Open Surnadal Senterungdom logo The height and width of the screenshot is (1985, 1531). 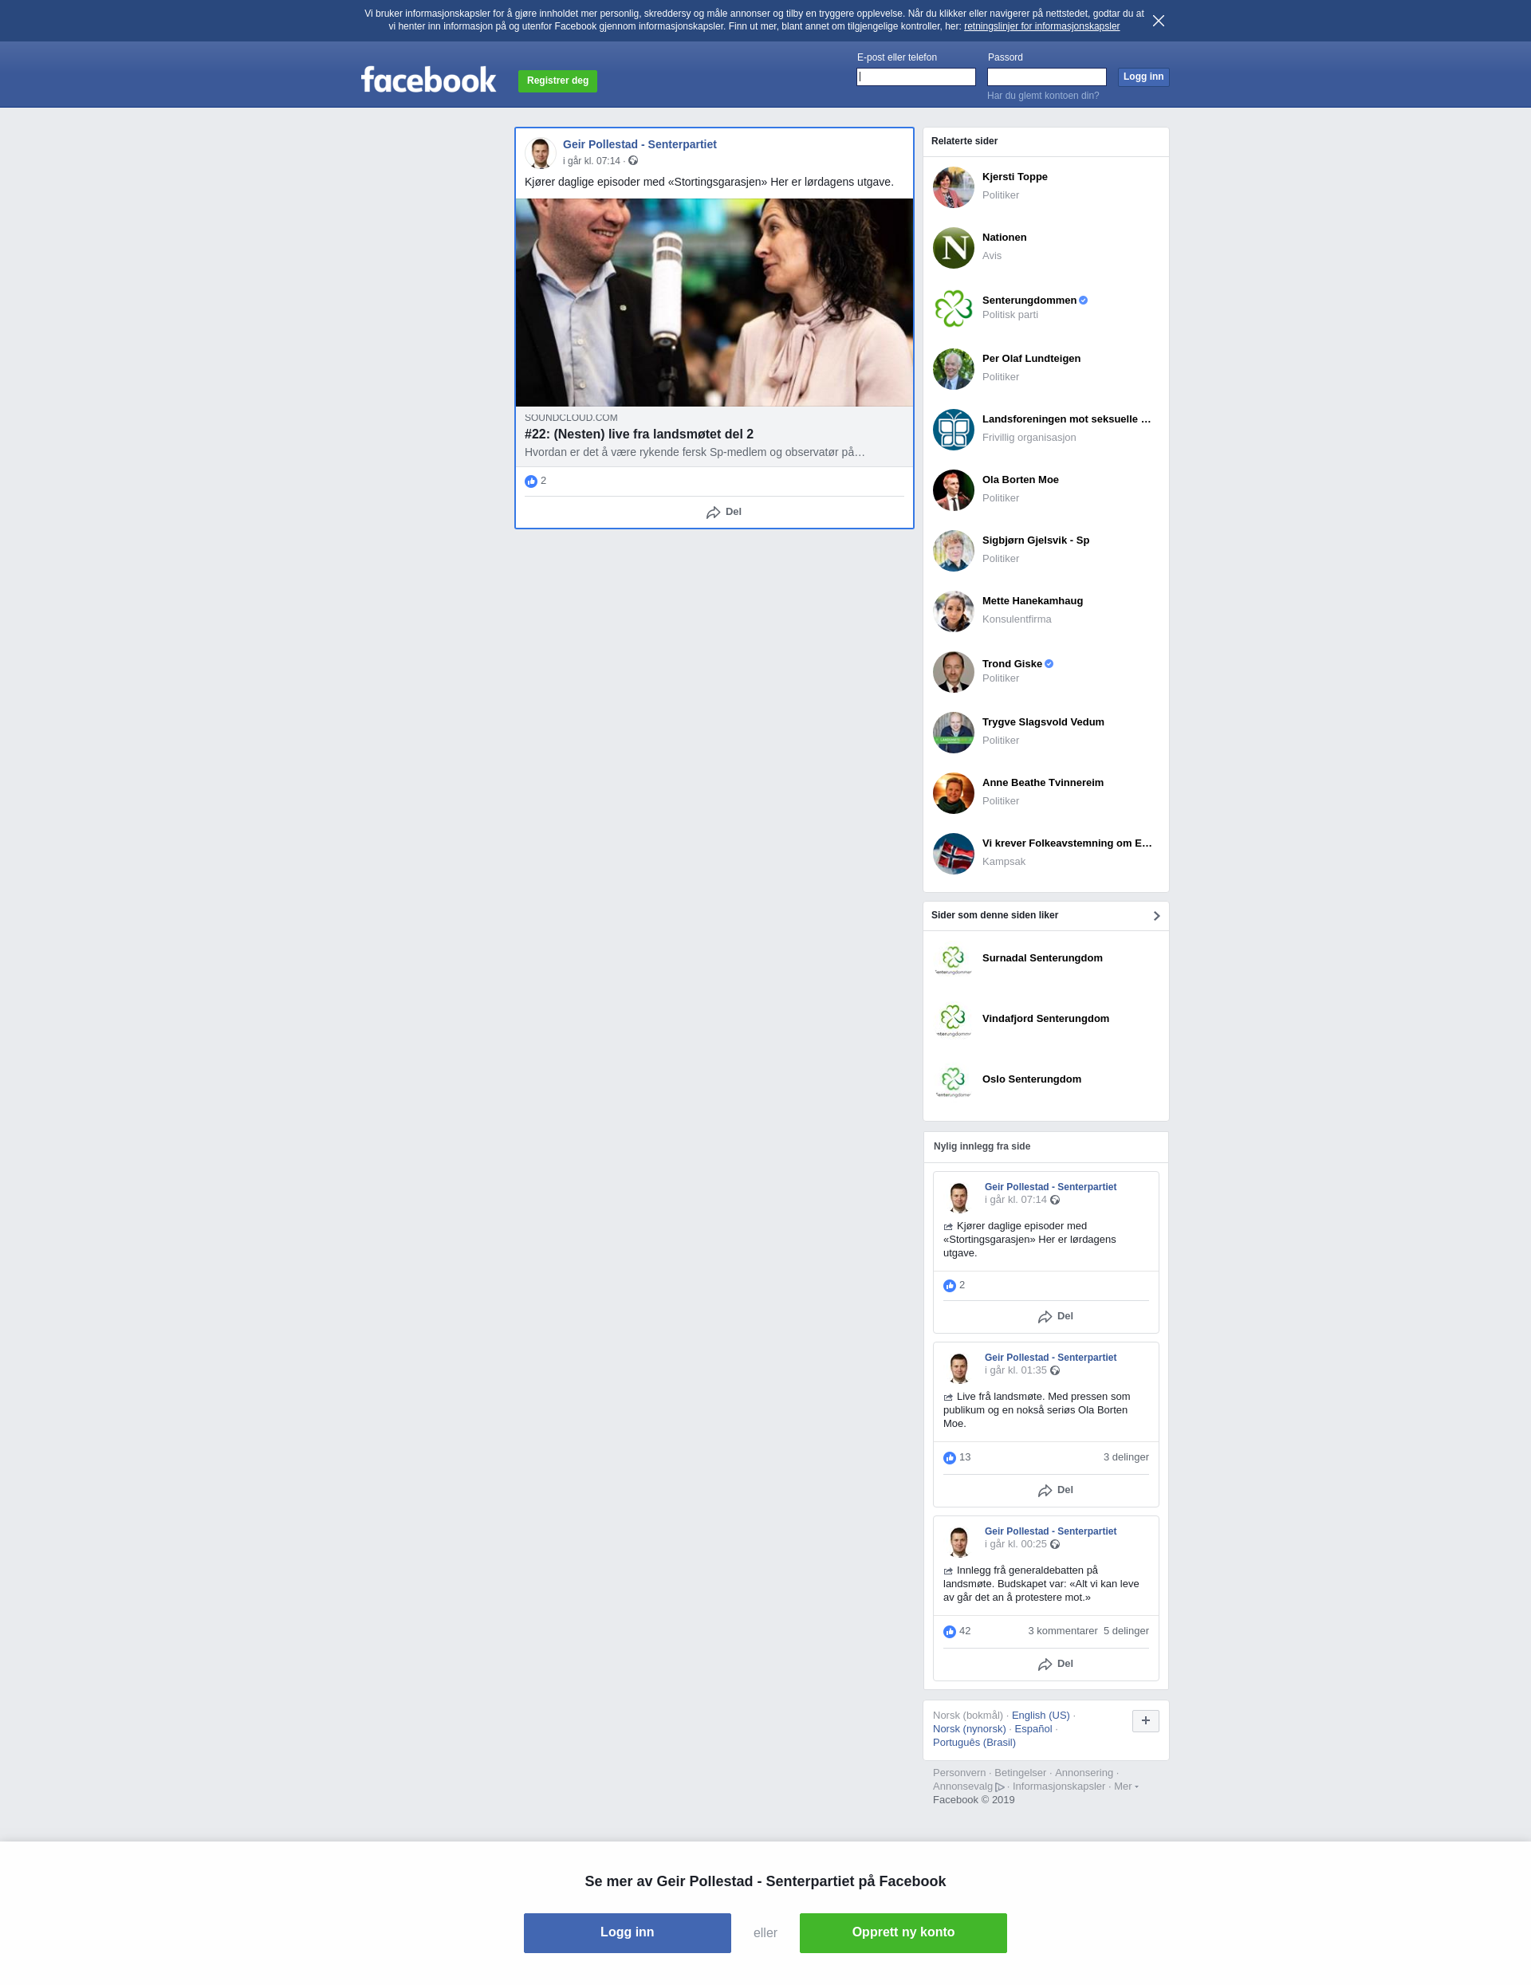[953, 960]
